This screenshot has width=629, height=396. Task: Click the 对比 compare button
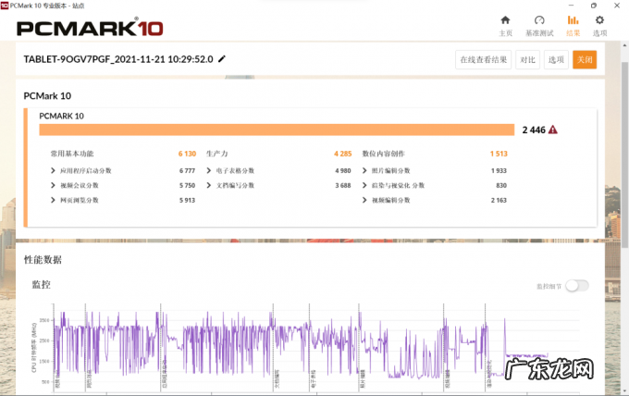[527, 60]
